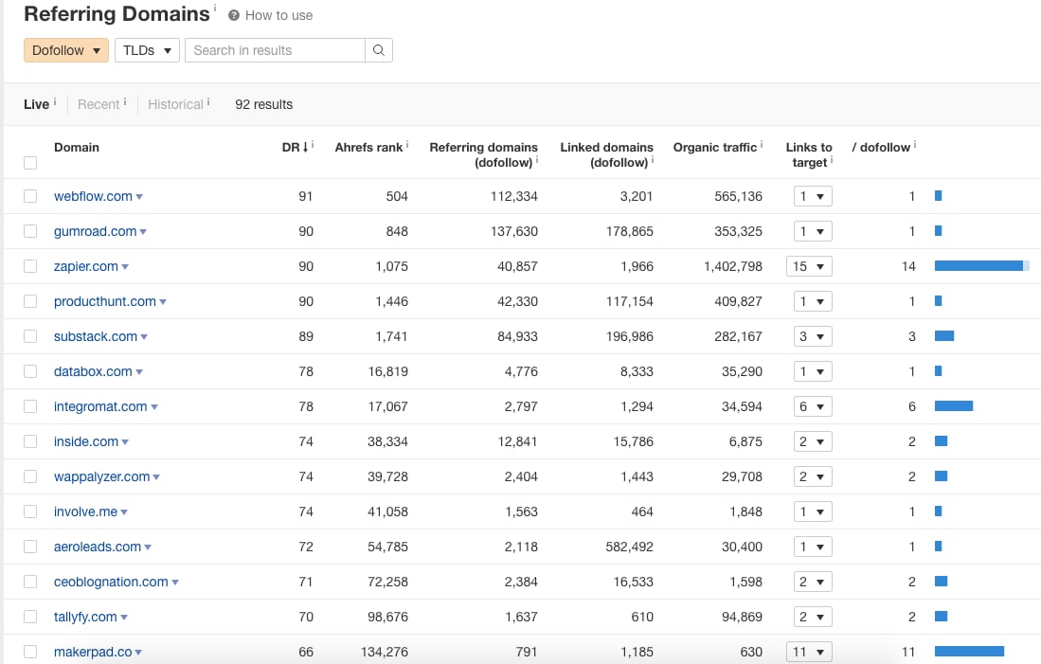Open the databox.com domain link
Screen dimensions: 1041x664
pyautogui.click(x=93, y=371)
